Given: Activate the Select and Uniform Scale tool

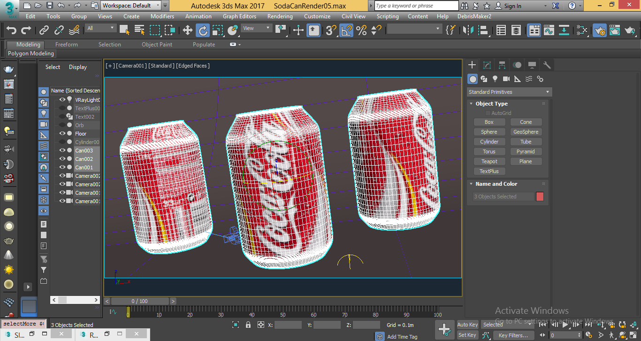Looking at the screenshot, I should [218, 30].
